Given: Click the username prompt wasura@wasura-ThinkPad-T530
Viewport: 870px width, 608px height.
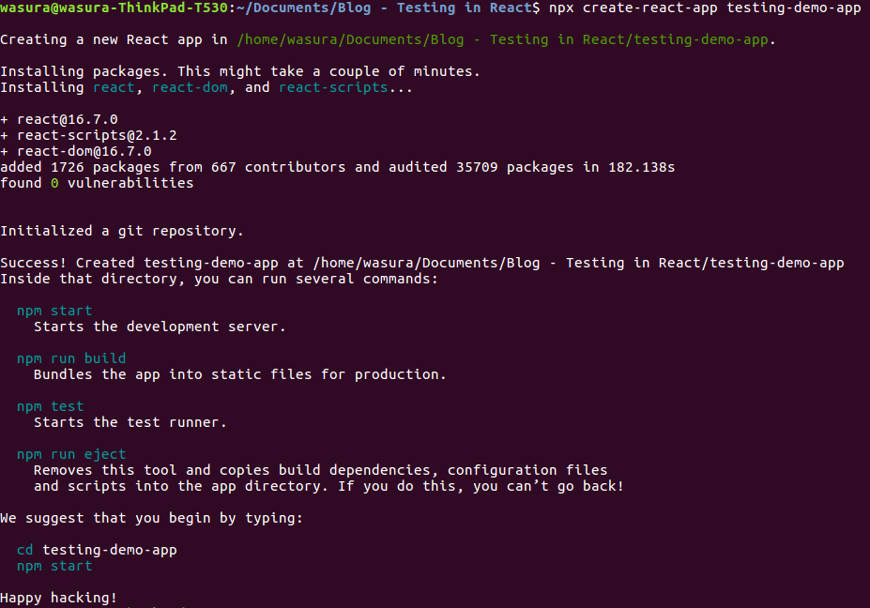Looking at the screenshot, I should click(114, 8).
